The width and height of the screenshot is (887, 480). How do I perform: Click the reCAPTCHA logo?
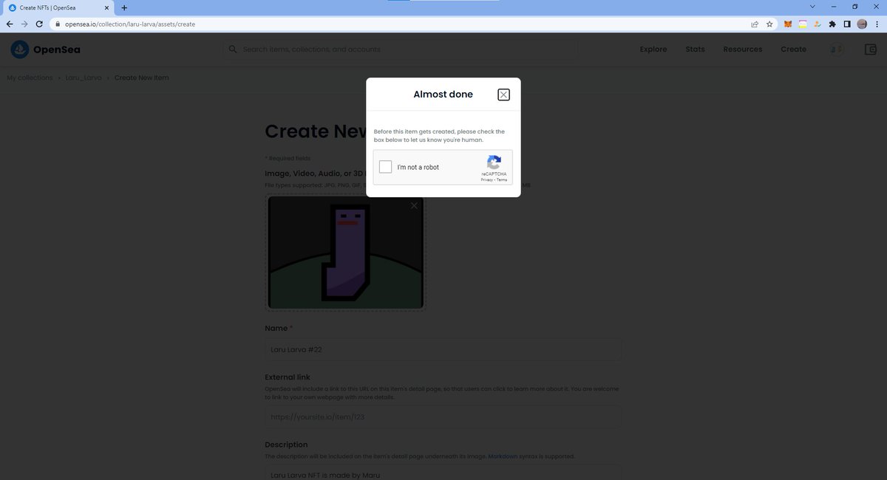(495, 162)
